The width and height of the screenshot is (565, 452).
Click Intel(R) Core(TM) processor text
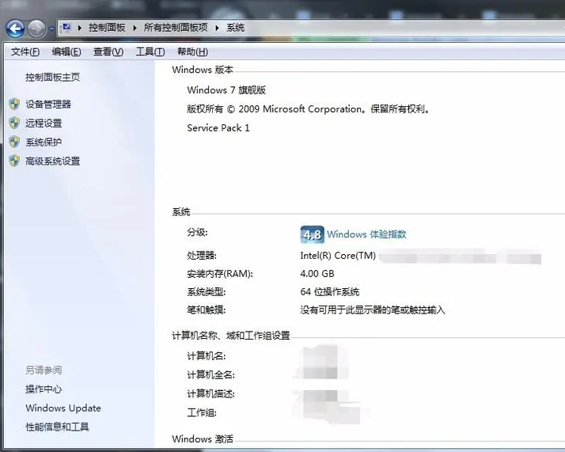[338, 256]
